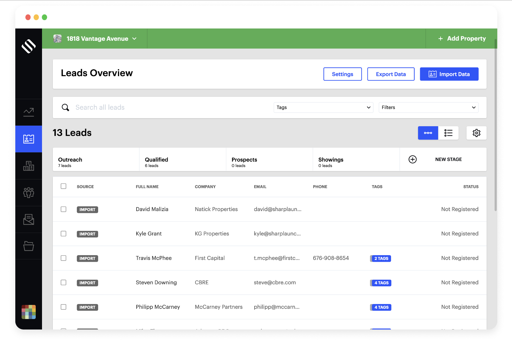Sort by the COMPANY column header
The image size is (512, 340).
click(205, 186)
